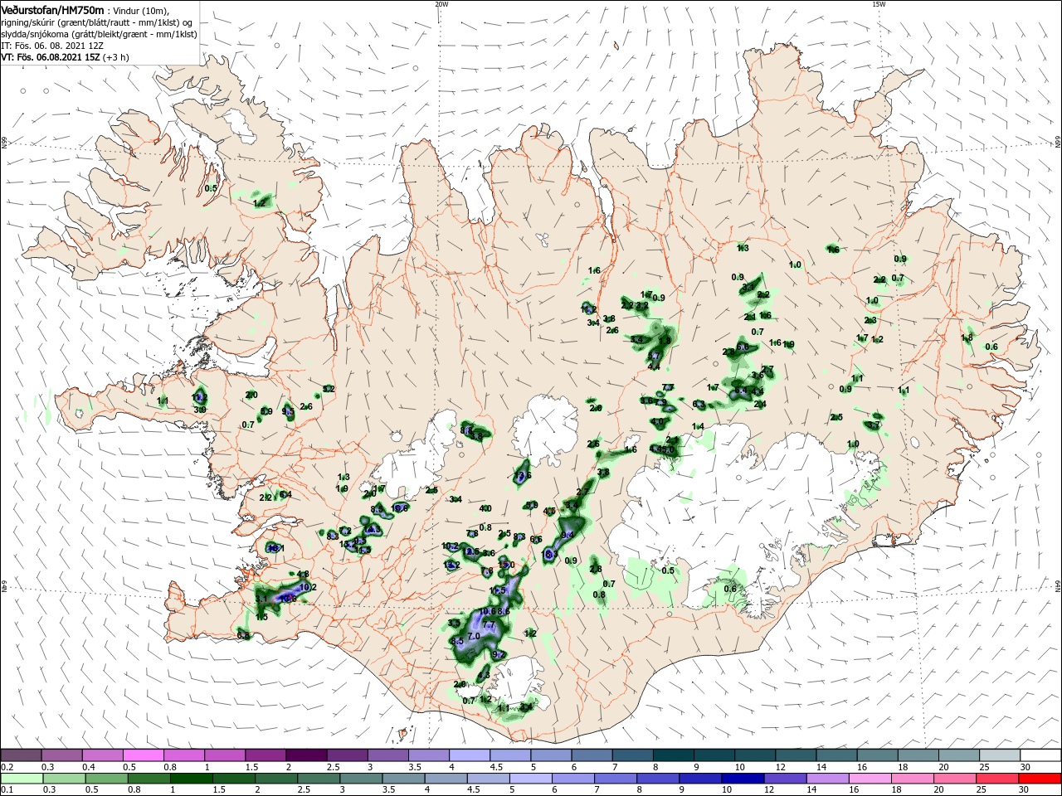This screenshot has height=796, width=1062.
Task: Click the grey-green 3 swatch in bottom legend row
Action: tap(361, 779)
